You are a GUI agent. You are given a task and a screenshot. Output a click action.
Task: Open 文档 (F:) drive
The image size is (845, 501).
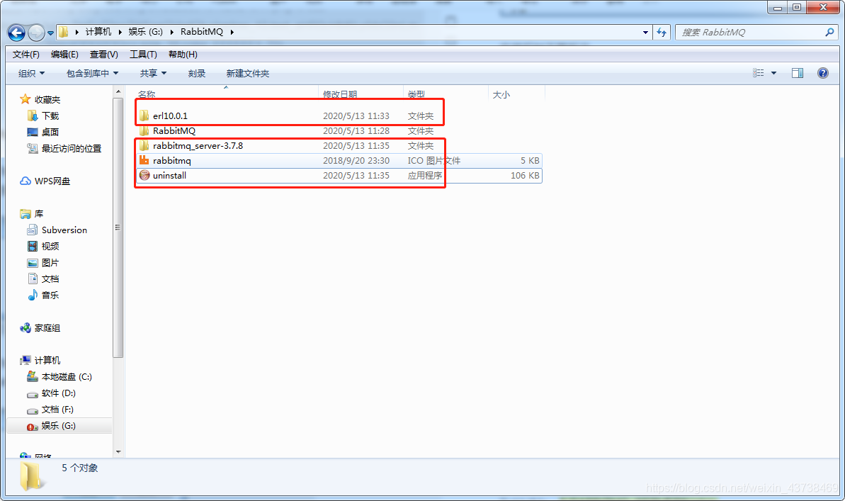tap(57, 410)
